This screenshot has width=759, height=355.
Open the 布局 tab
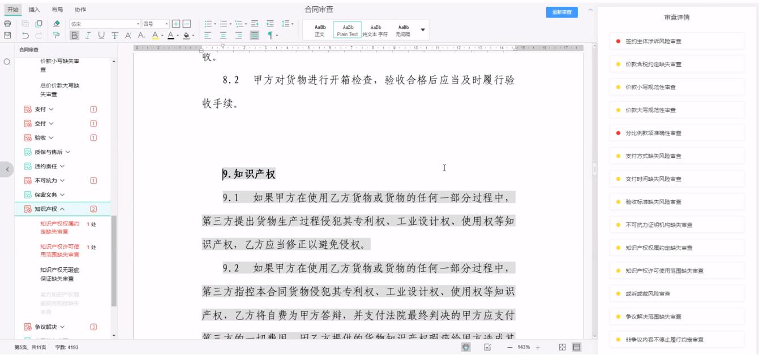pos(57,10)
